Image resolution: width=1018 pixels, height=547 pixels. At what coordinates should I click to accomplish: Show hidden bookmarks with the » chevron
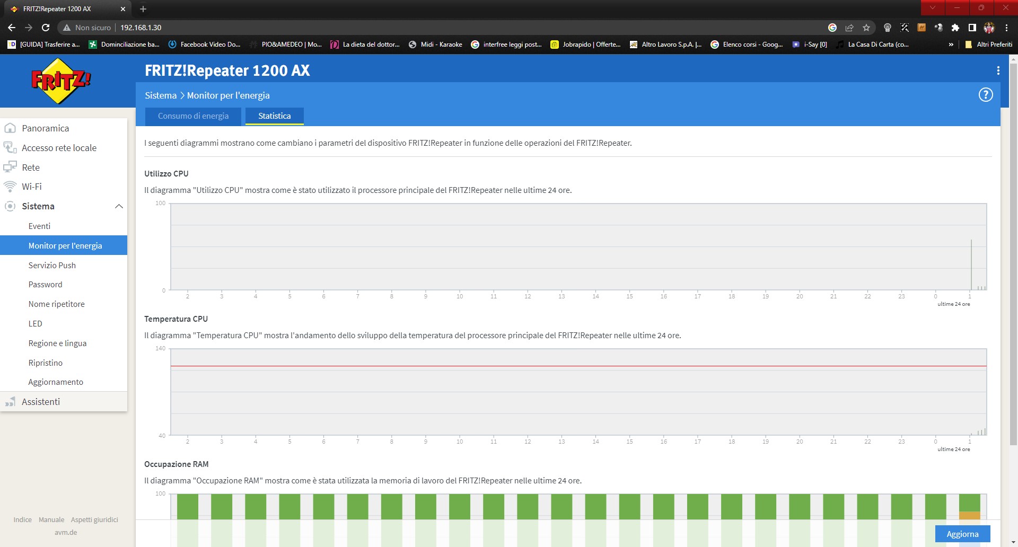click(x=951, y=45)
